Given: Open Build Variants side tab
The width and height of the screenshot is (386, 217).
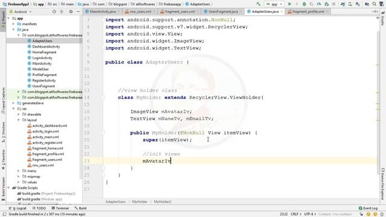Looking at the screenshot, I should pyautogui.click(x=3, y=189).
